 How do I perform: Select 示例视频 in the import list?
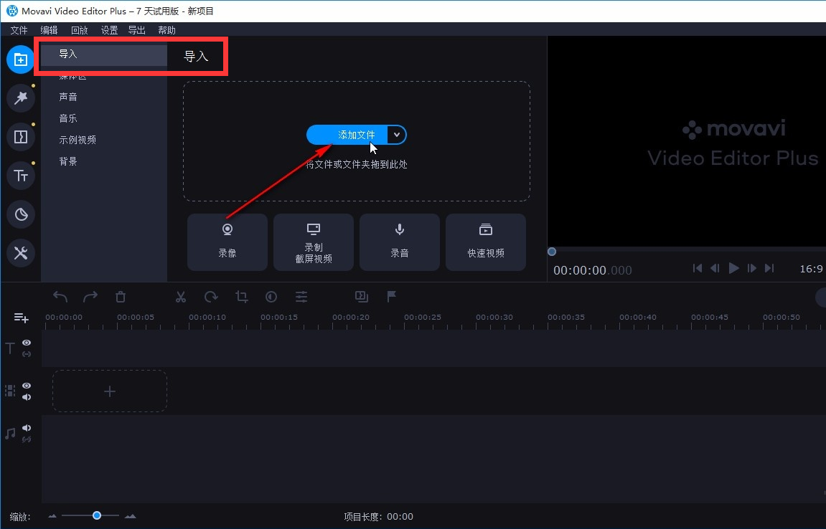click(78, 140)
